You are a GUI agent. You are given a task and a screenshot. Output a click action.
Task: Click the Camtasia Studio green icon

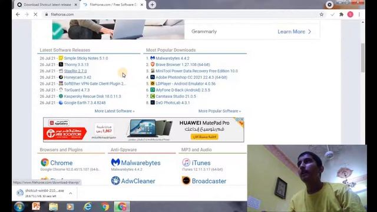[153, 96]
